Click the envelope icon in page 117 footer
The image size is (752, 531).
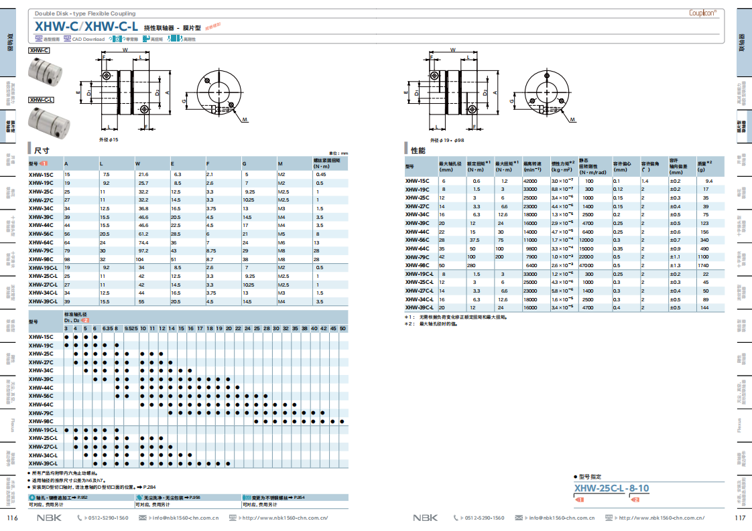[x=519, y=518]
